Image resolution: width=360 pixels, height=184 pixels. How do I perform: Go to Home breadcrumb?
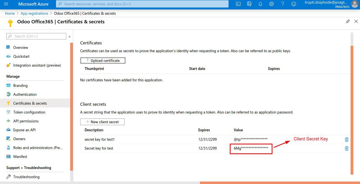10,13
